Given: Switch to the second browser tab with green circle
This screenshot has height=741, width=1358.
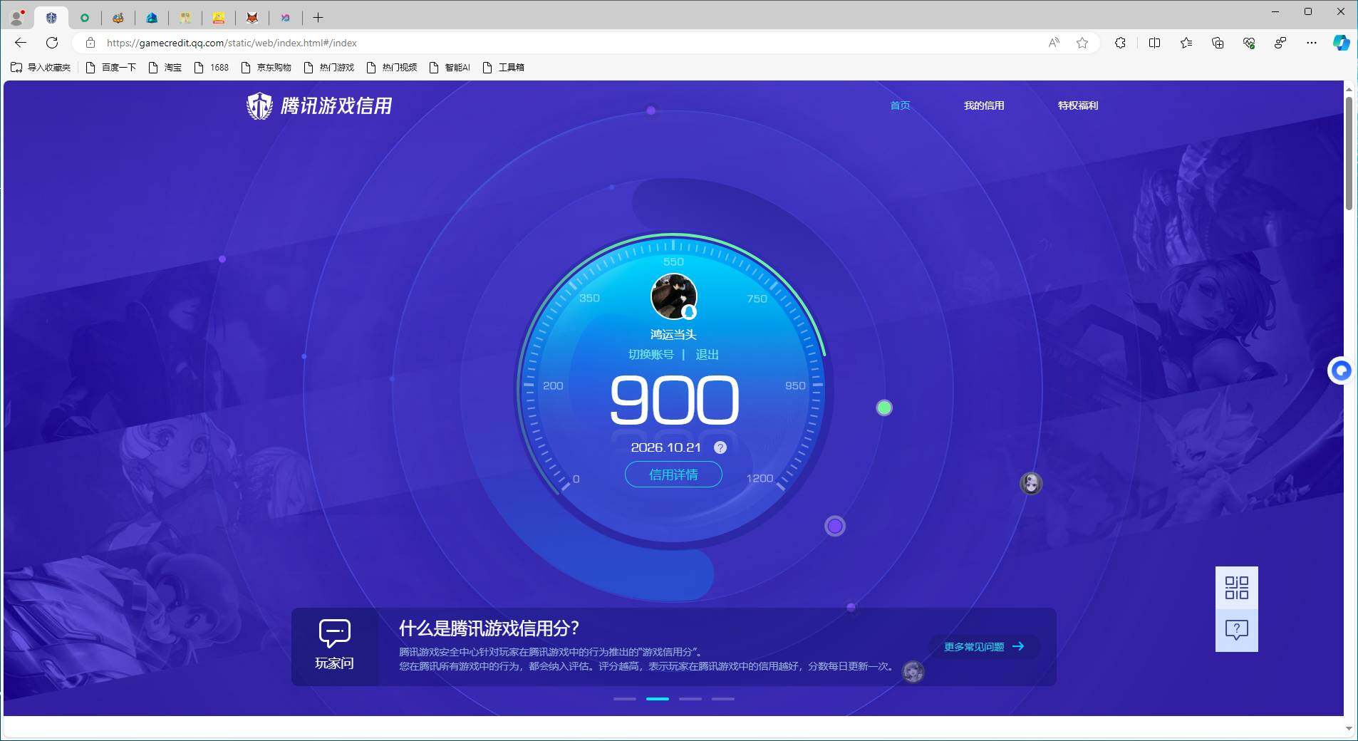Looking at the screenshot, I should (x=85, y=18).
